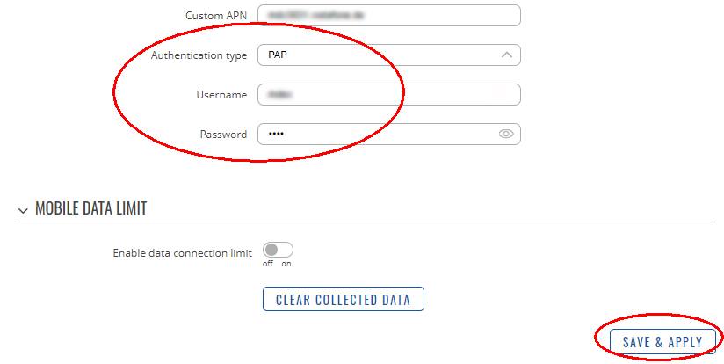724x364 pixels.
Task: Reveal password with the eye icon
Action: [x=506, y=134]
